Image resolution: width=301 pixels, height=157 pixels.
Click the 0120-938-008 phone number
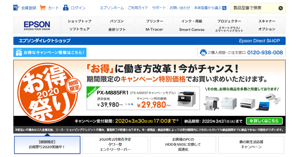point(265,53)
